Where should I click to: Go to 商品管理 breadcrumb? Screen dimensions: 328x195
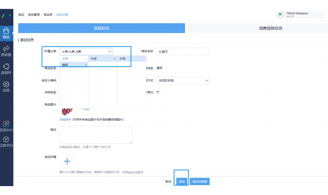pyautogui.click(x=34, y=15)
